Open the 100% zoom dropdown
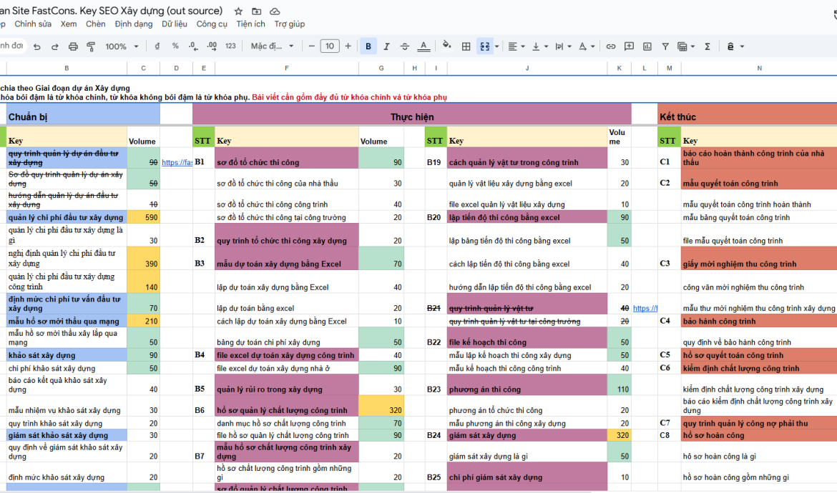This screenshot has height=493, width=837. point(122,46)
